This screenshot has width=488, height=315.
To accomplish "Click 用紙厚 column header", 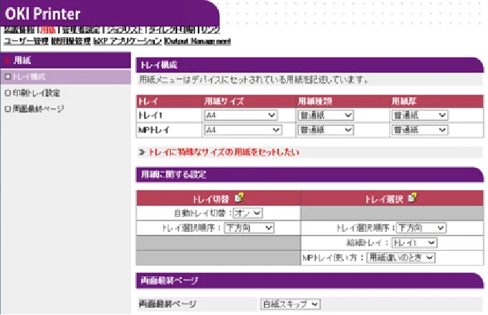I will click(404, 102).
